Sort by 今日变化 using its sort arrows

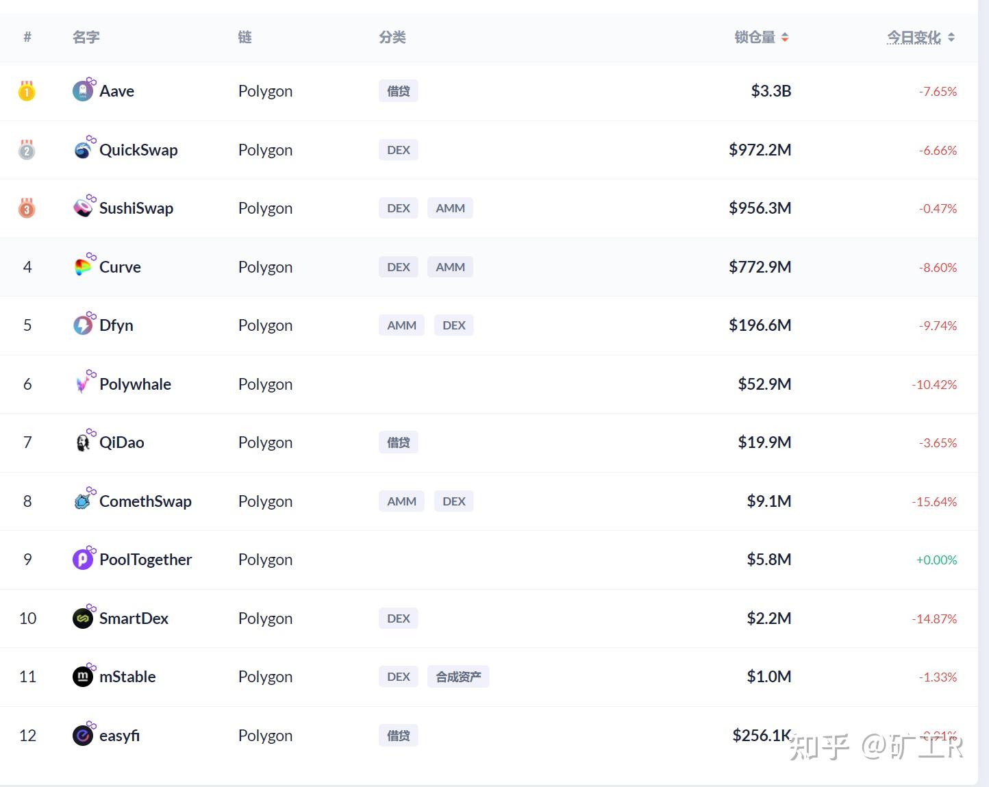[951, 38]
